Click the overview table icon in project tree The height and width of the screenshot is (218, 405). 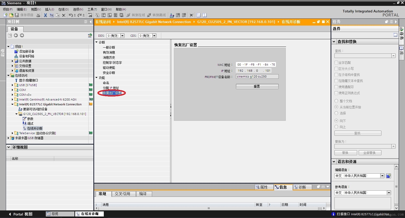point(90,35)
